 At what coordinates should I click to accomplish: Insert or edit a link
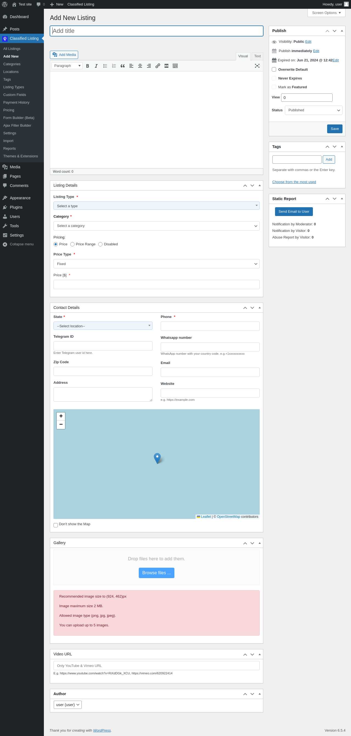(x=158, y=66)
